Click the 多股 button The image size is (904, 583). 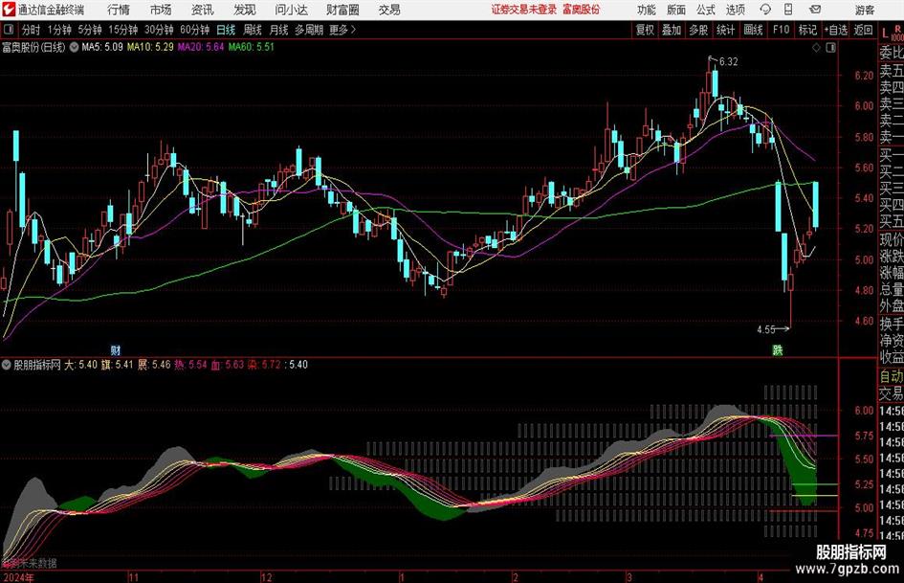pyautogui.click(x=698, y=30)
